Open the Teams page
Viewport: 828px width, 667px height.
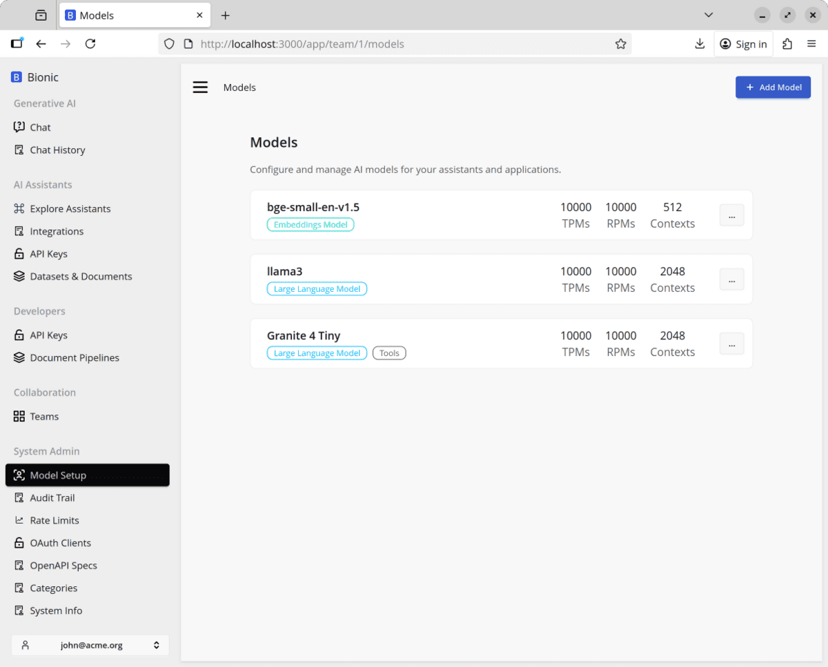44,416
